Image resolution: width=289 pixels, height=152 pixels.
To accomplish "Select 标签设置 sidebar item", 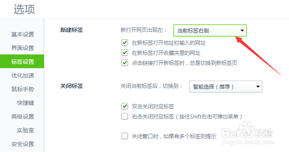I will pos(22,61).
